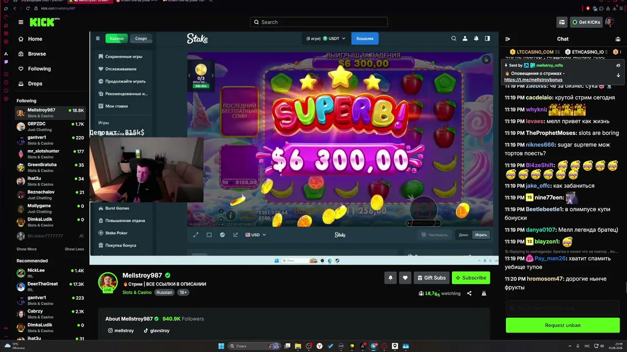The height and width of the screenshot is (352, 627).
Task: Open the Kick inbox icon near Get KICKs
Action: click(x=562, y=22)
